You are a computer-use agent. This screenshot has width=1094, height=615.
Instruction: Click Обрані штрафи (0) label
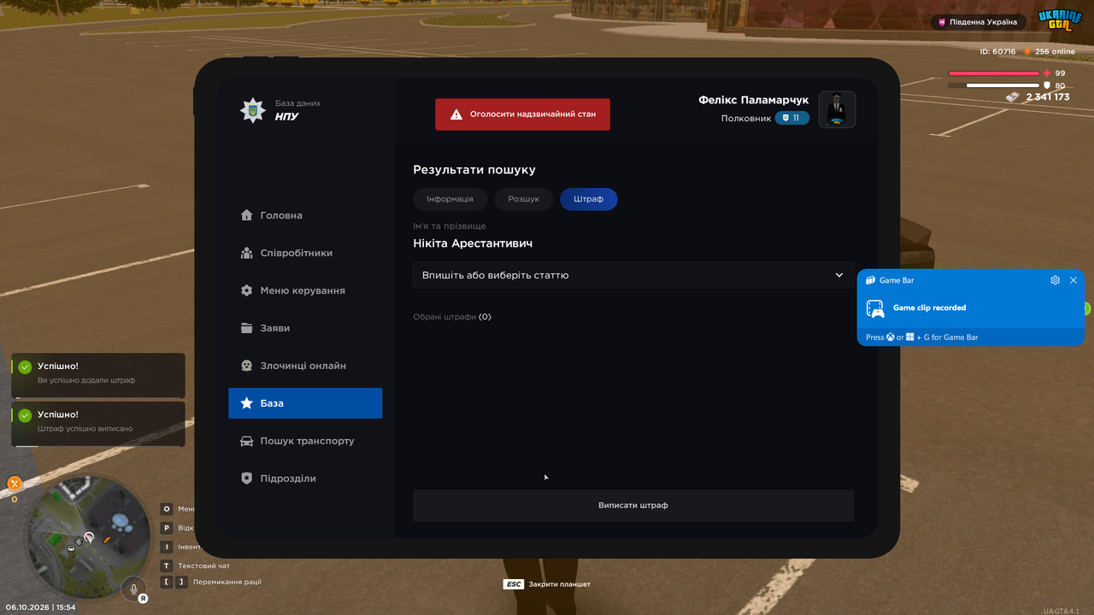point(452,317)
